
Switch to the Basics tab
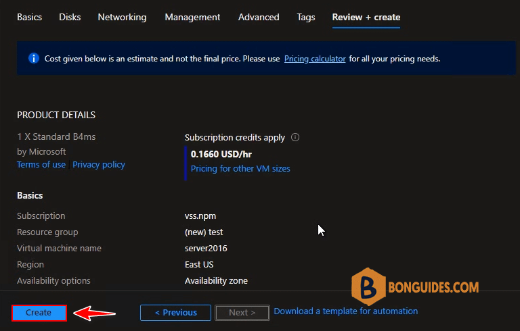pyautogui.click(x=30, y=17)
